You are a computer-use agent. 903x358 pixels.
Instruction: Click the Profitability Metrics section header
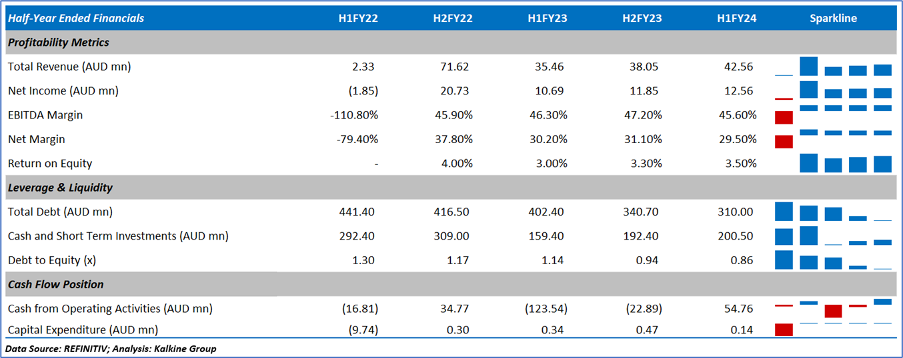pyautogui.click(x=59, y=43)
